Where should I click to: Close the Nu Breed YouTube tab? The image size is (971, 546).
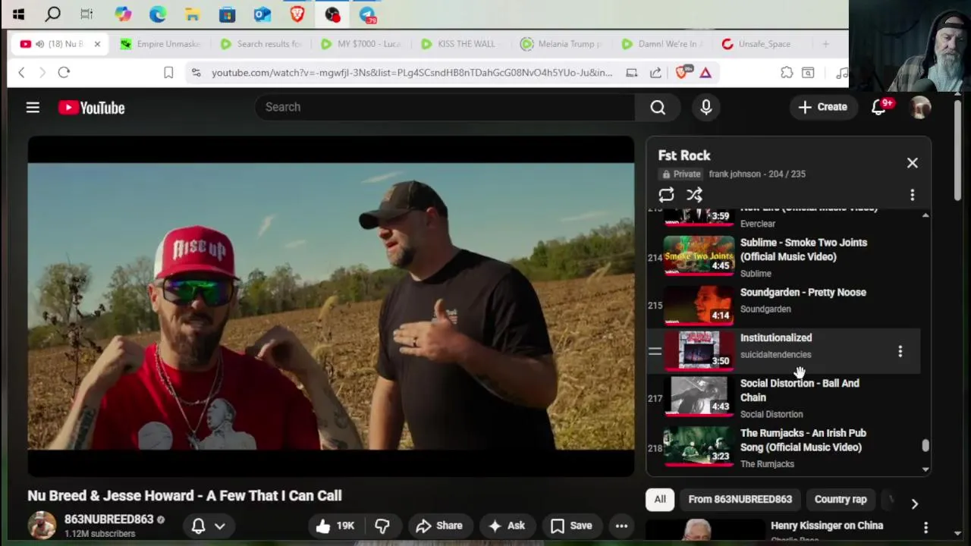tap(97, 44)
